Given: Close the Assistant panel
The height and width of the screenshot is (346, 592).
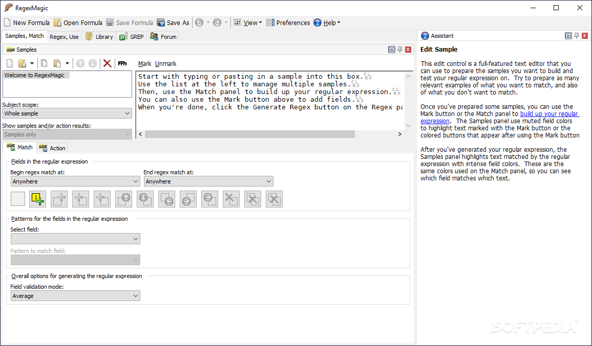Looking at the screenshot, I should coord(585,36).
